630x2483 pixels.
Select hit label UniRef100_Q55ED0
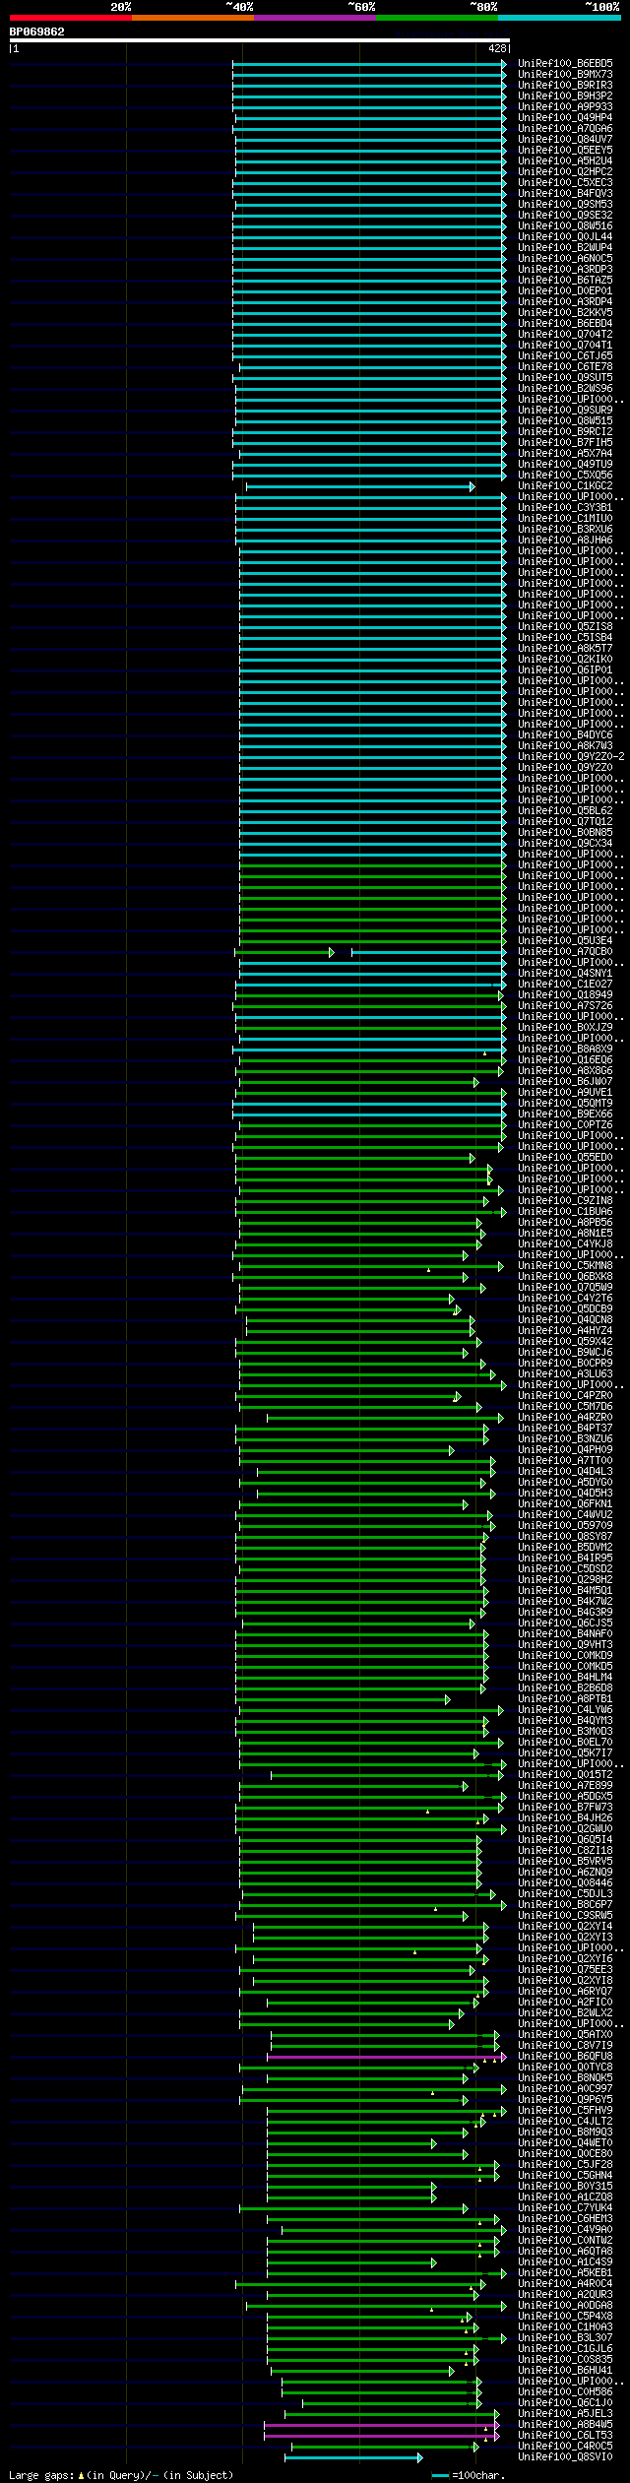(x=565, y=1158)
